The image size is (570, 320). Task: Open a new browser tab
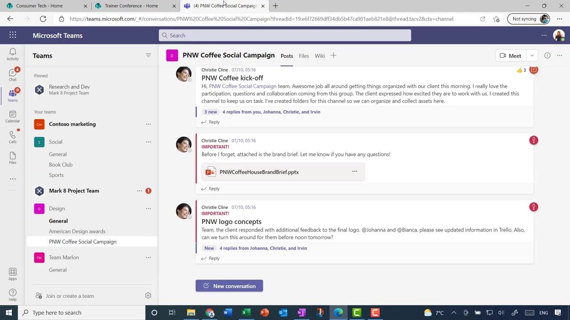(x=276, y=6)
